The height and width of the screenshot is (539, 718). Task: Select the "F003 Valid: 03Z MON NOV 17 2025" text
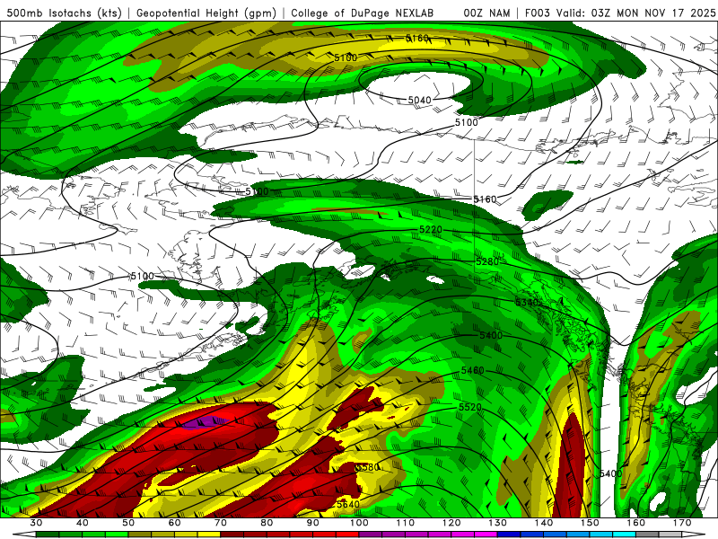619,13
